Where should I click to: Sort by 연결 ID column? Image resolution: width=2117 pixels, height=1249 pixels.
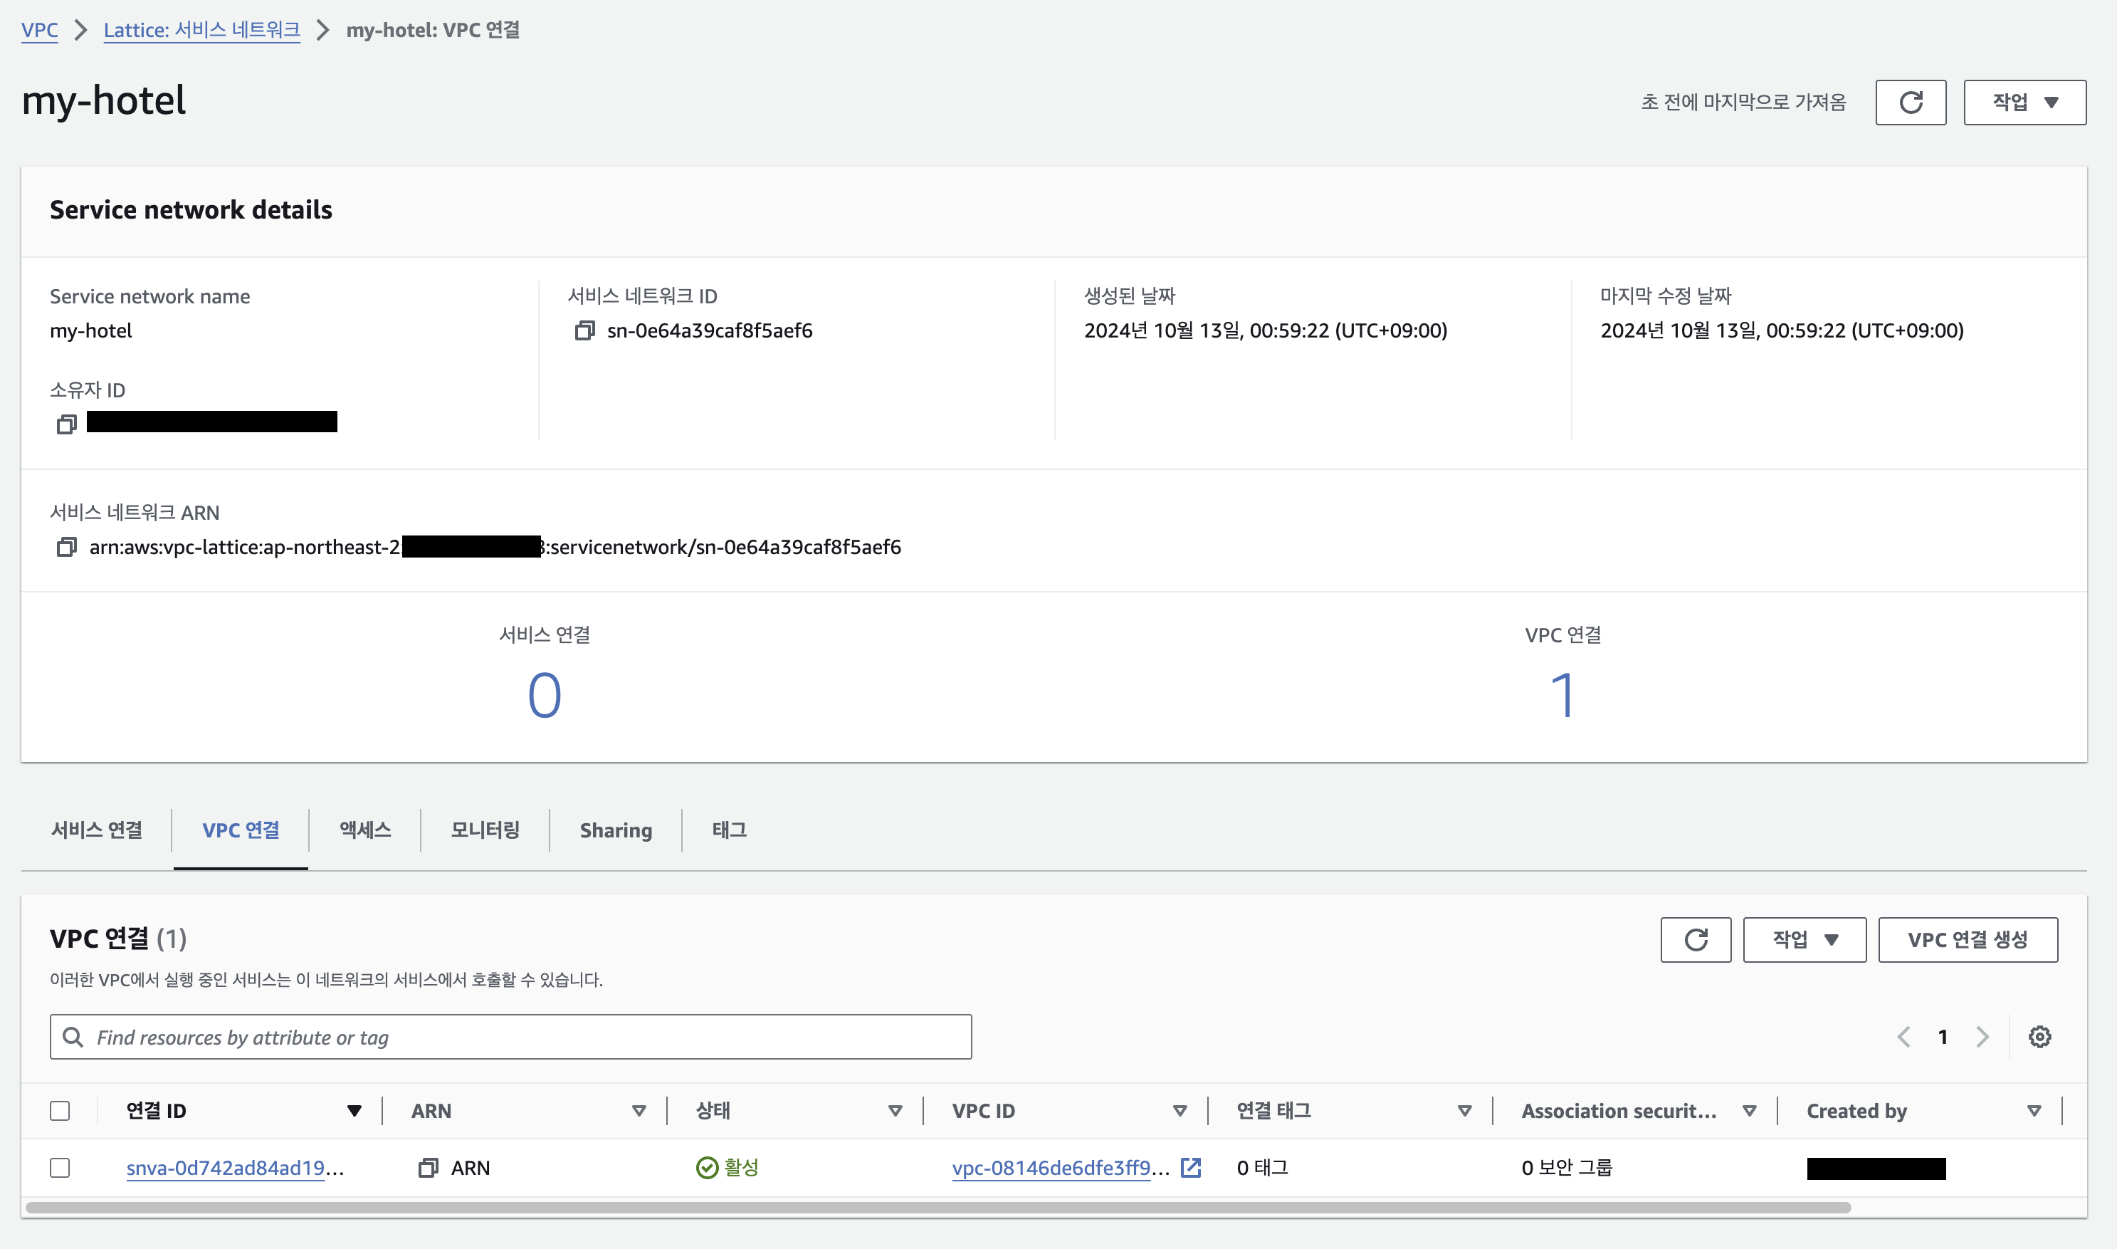coord(354,1111)
